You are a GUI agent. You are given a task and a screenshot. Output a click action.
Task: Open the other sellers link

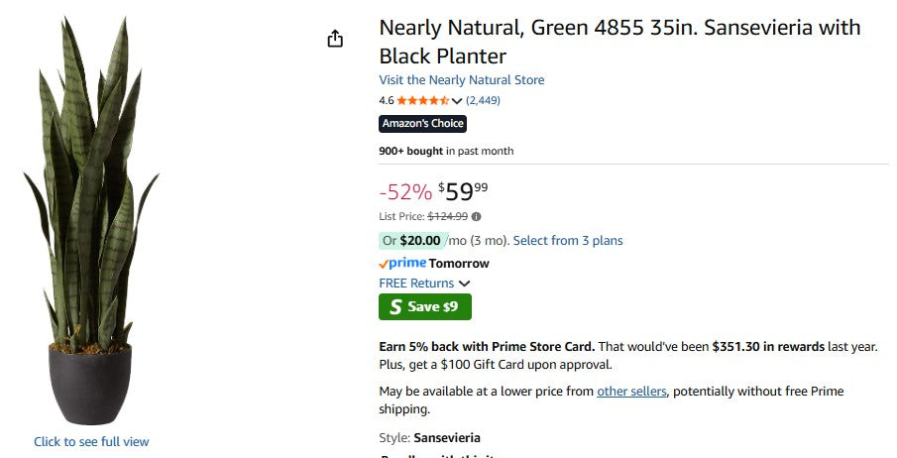pyautogui.click(x=631, y=392)
